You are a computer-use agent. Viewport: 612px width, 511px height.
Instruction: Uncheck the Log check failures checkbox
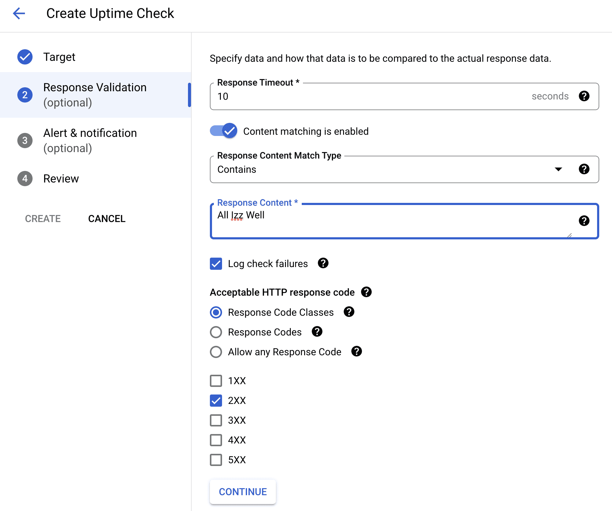coord(216,263)
